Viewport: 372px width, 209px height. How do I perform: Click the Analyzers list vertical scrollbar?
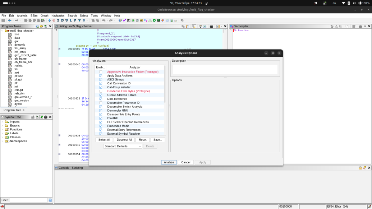[x=165, y=84]
